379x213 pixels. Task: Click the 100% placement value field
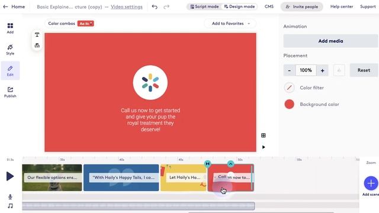306,70
